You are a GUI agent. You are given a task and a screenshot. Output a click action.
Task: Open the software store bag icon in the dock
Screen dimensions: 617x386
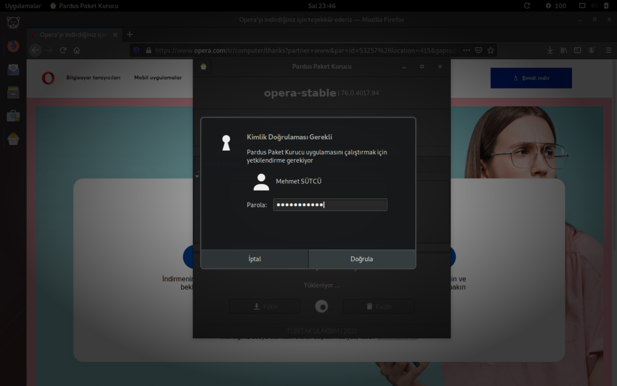(13, 116)
